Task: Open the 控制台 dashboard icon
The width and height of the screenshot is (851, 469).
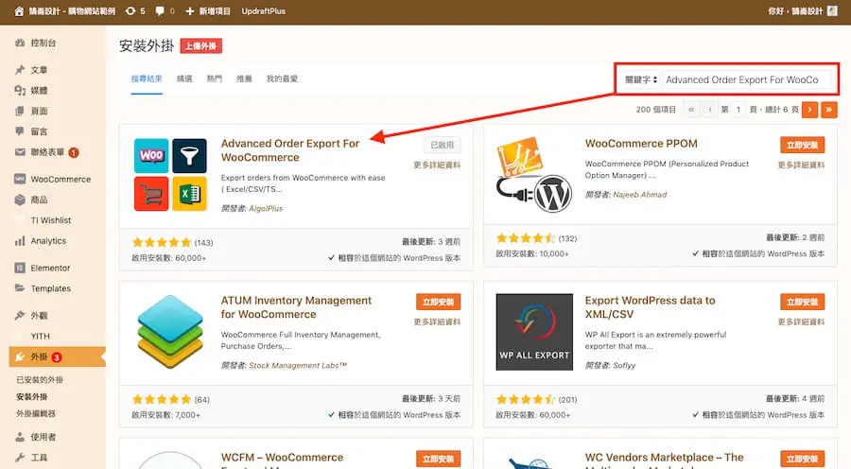Action: tap(20, 43)
